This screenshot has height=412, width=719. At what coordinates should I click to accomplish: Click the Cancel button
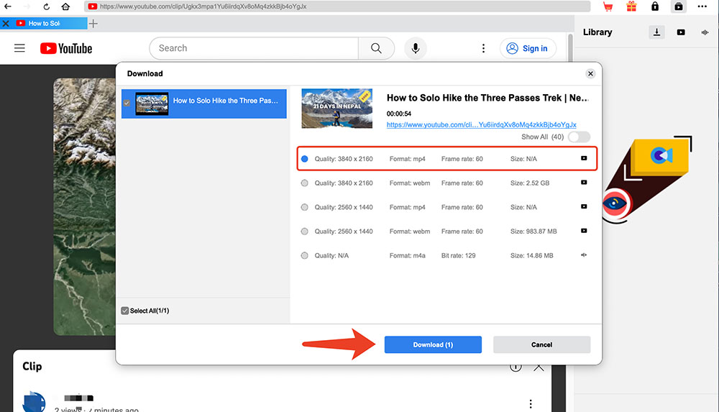pos(541,344)
